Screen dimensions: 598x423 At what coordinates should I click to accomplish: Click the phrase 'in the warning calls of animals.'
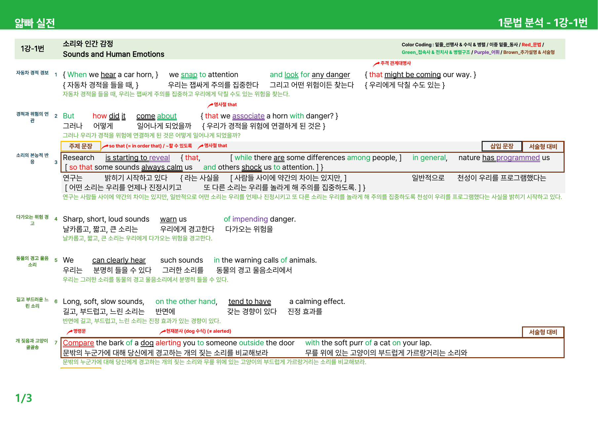[x=265, y=260]
